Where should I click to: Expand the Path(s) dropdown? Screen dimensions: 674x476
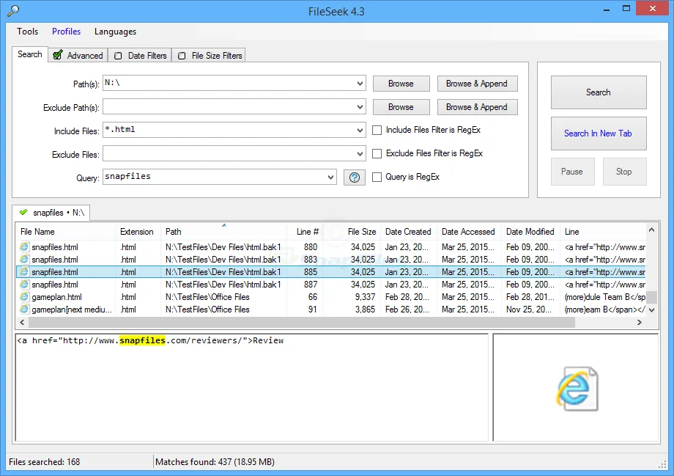[360, 84]
